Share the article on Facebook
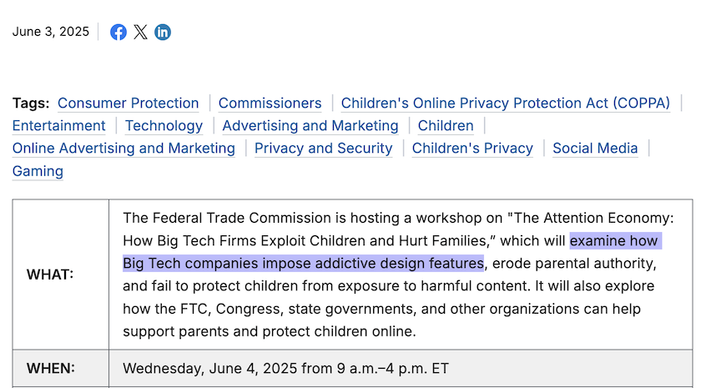This screenshot has height=388, width=701. coord(119,33)
